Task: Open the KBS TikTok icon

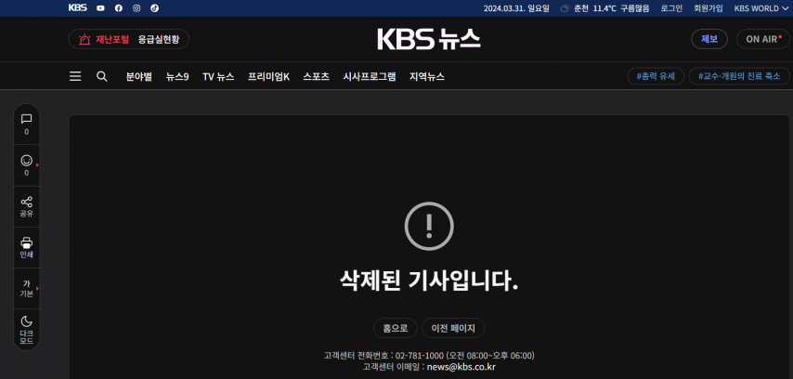Action: pos(155,8)
